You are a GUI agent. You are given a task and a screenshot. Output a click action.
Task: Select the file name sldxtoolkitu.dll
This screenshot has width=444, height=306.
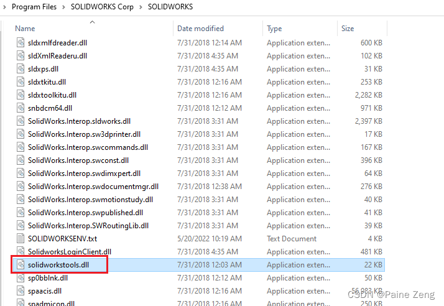coord(52,95)
